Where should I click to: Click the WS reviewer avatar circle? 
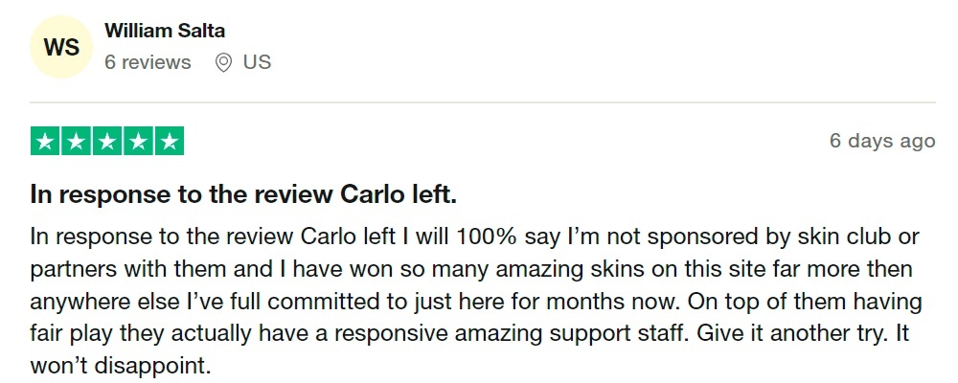point(61,47)
